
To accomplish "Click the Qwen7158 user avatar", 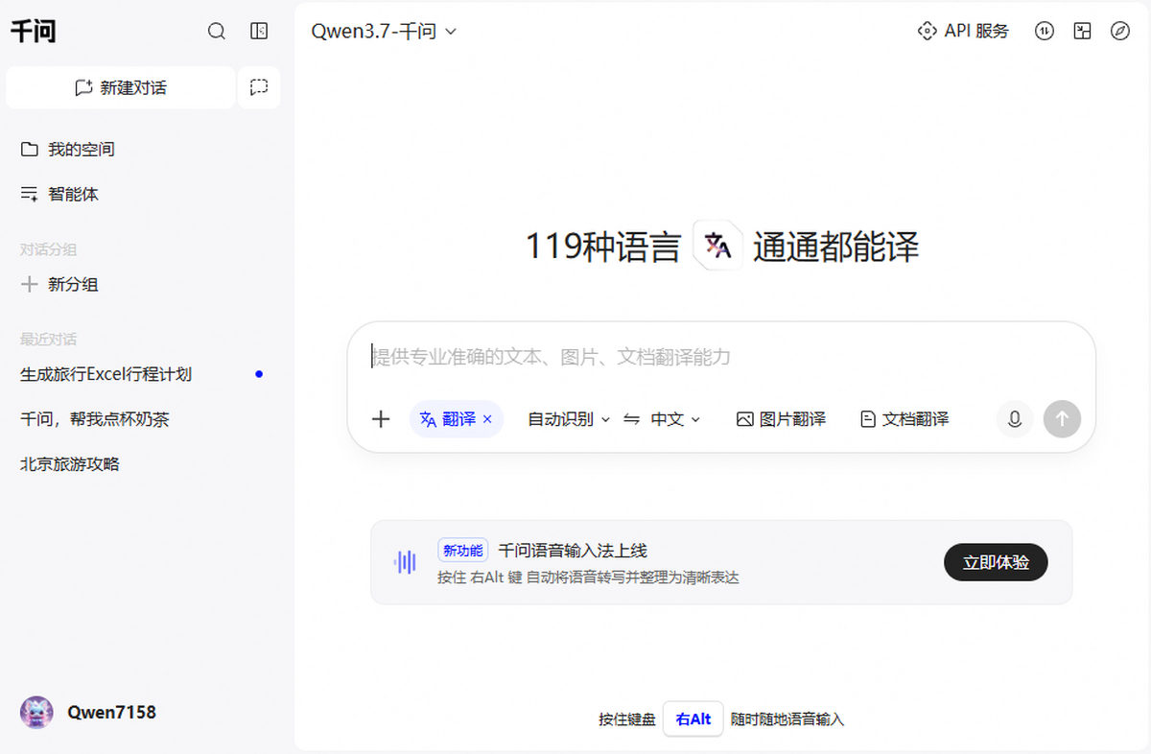I will [x=36, y=713].
